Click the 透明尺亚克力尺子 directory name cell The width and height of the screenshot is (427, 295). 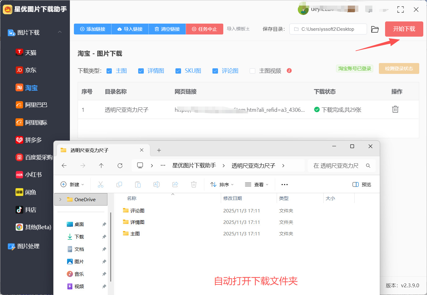[x=126, y=110]
